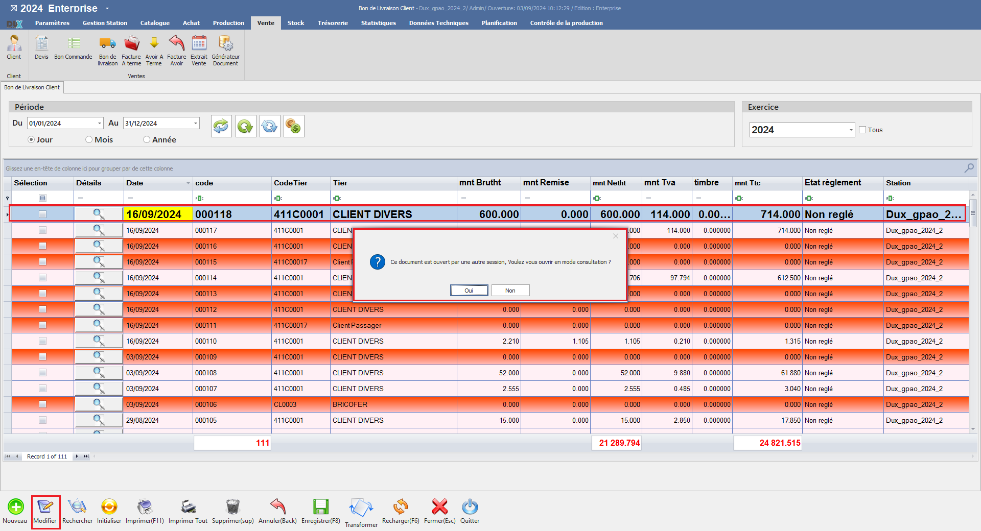Open the Date column sort dropdown arrow

(x=188, y=183)
